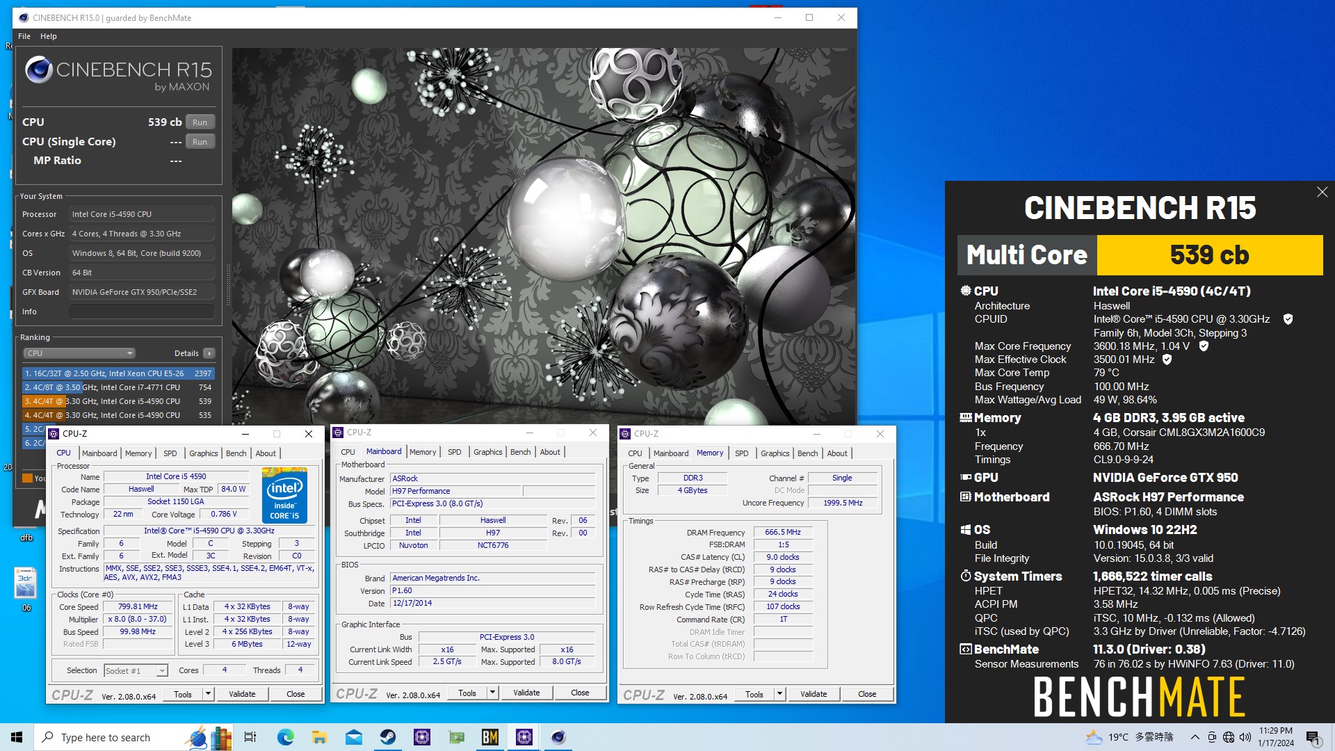
Task: Open the Windows Start menu
Action: click(x=17, y=737)
